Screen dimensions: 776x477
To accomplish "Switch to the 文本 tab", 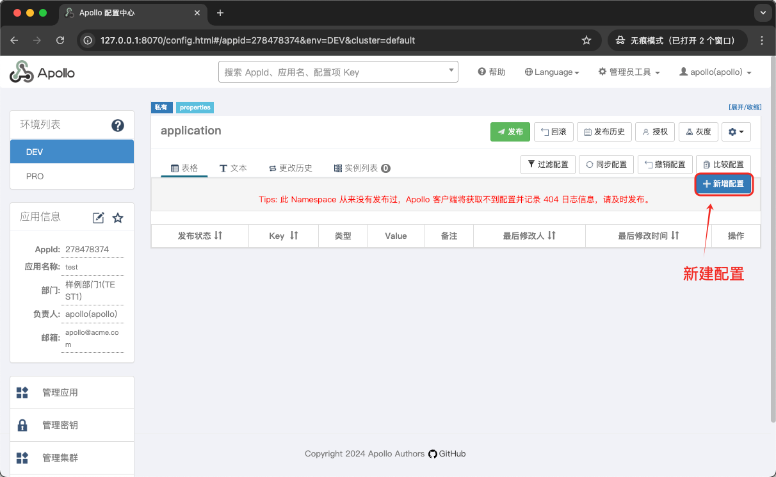I will pyautogui.click(x=233, y=168).
